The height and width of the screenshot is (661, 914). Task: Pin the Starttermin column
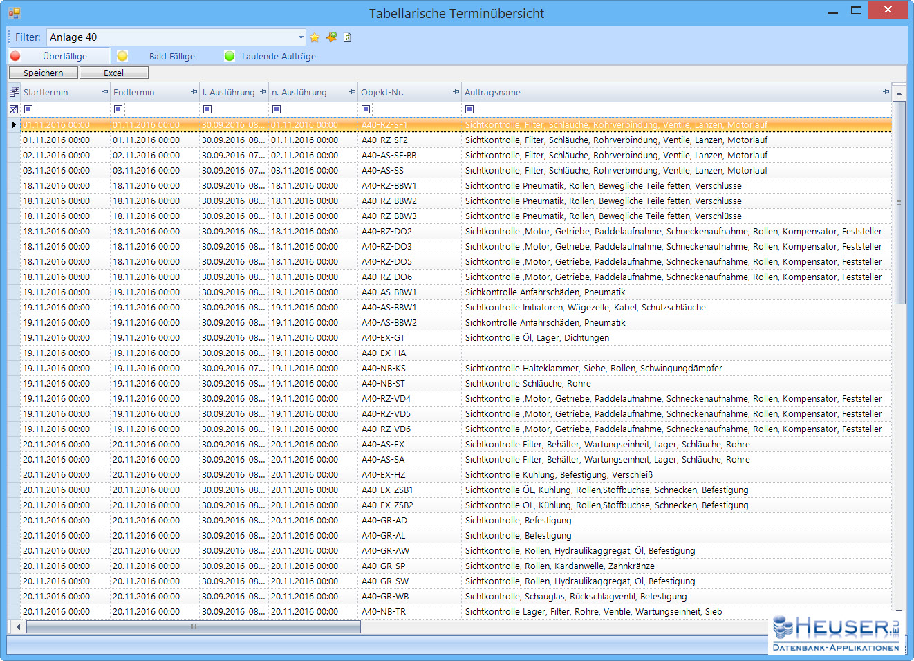coord(105,92)
